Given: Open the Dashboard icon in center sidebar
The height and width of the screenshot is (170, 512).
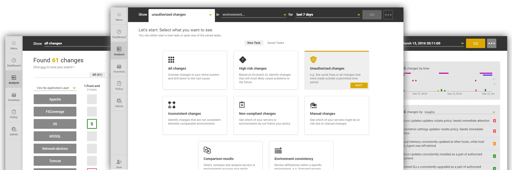Looking at the screenshot, I should click(119, 32).
